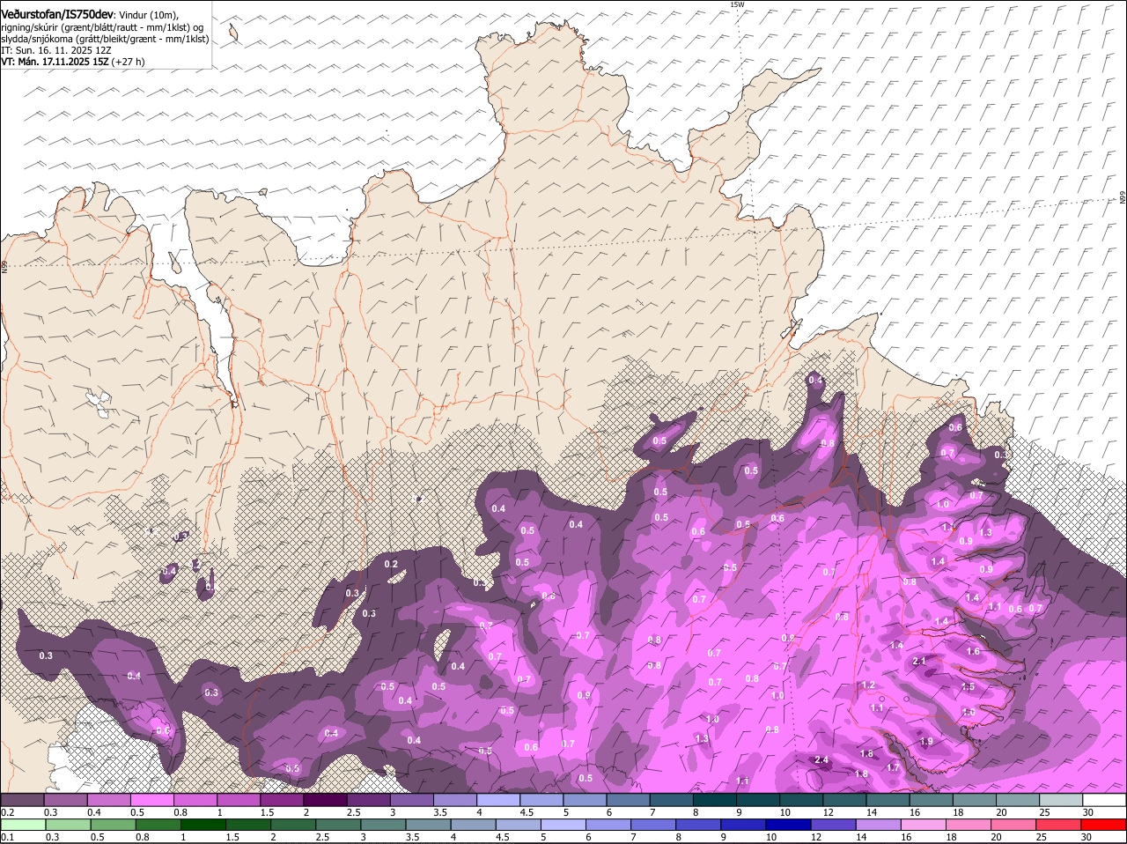Select the 0.5 bright pink swatch in upper legend row
1127x844 pixels.
click(x=151, y=800)
